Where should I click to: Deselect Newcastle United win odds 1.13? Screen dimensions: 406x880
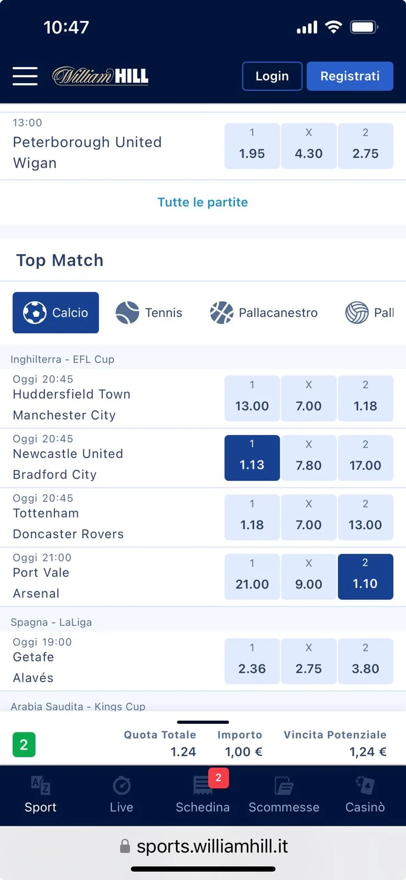pyautogui.click(x=252, y=458)
